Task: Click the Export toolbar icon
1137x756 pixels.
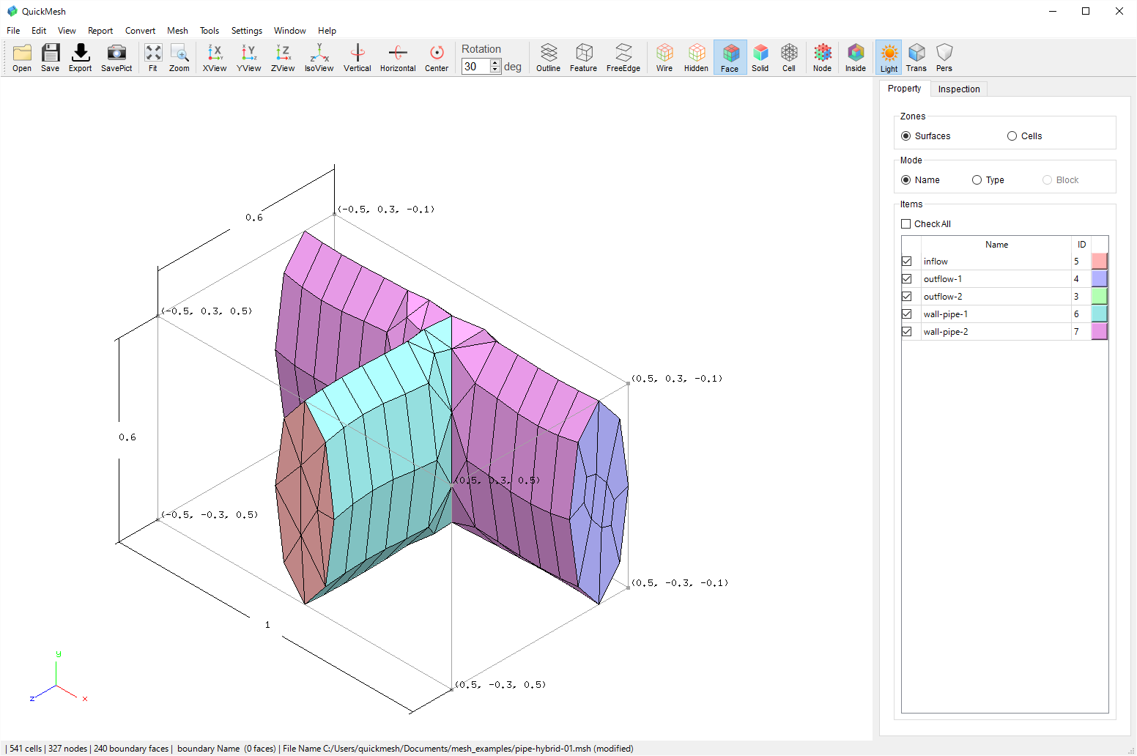Action: 81,58
